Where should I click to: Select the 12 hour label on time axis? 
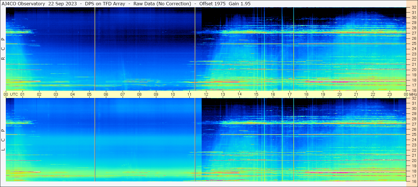pyautogui.click(x=206, y=94)
